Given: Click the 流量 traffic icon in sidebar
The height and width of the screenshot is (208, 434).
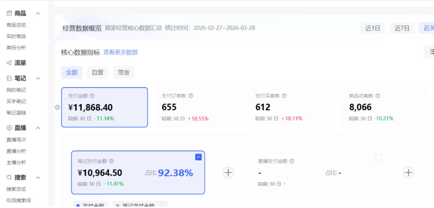Looking at the screenshot, I should (9, 63).
